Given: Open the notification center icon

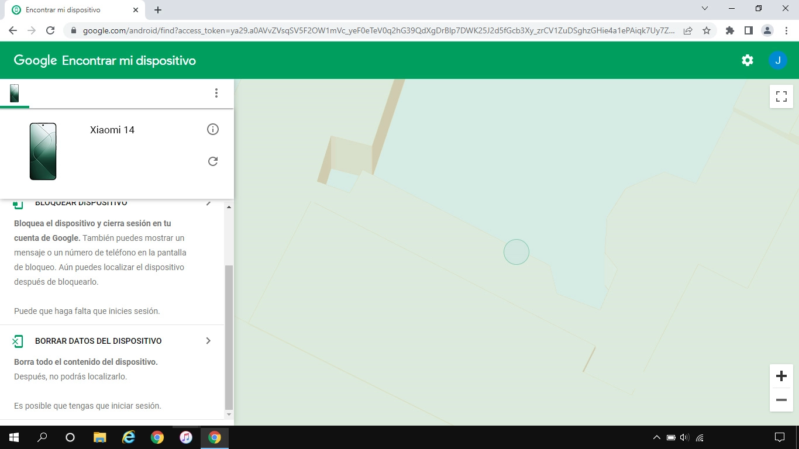Looking at the screenshot, I should click(x=780, y=437).
